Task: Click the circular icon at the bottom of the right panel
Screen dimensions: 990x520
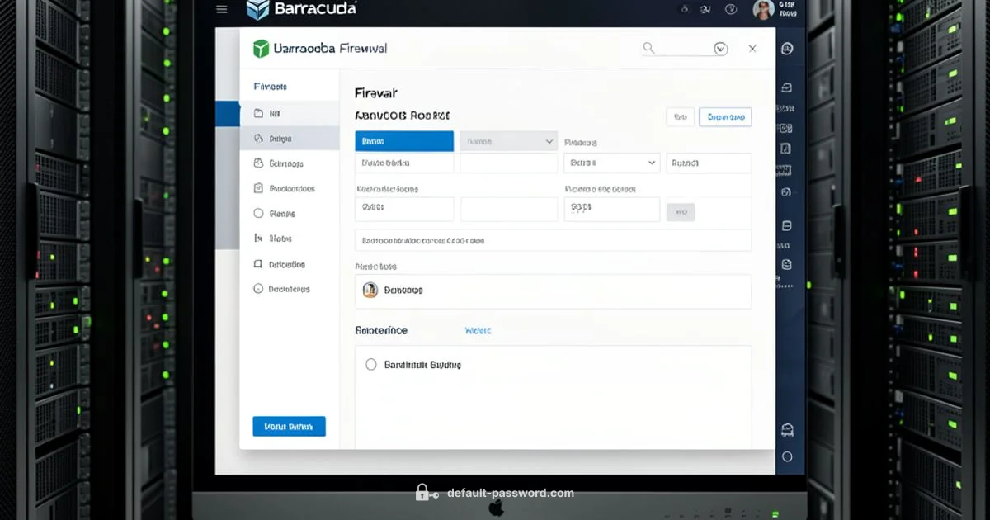Action: 787,456
